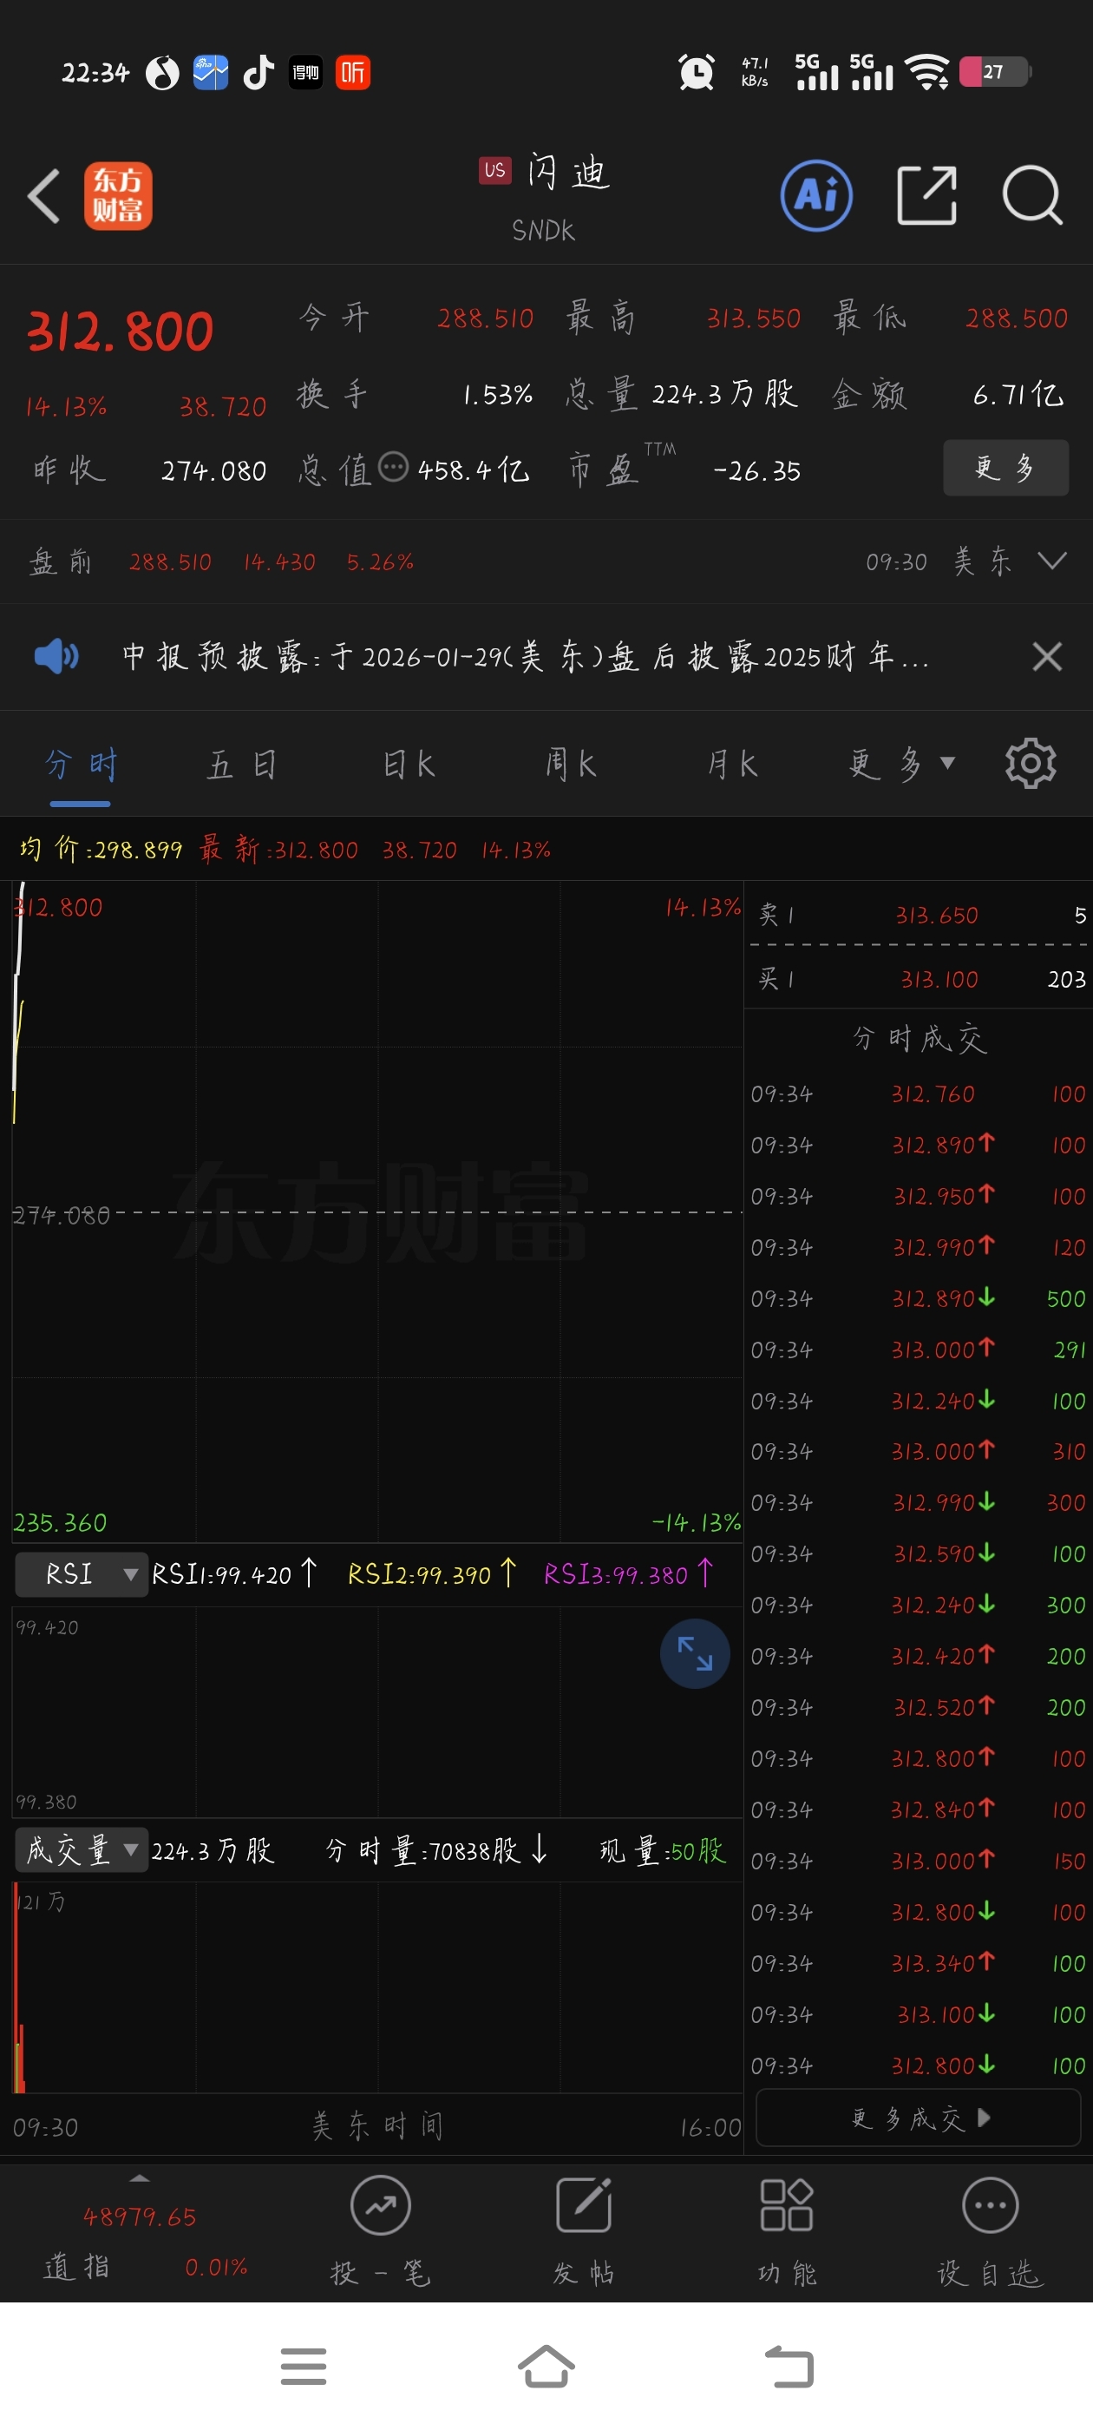
Task: Tap the 均价 298.899 label
Action: (100, 849)
